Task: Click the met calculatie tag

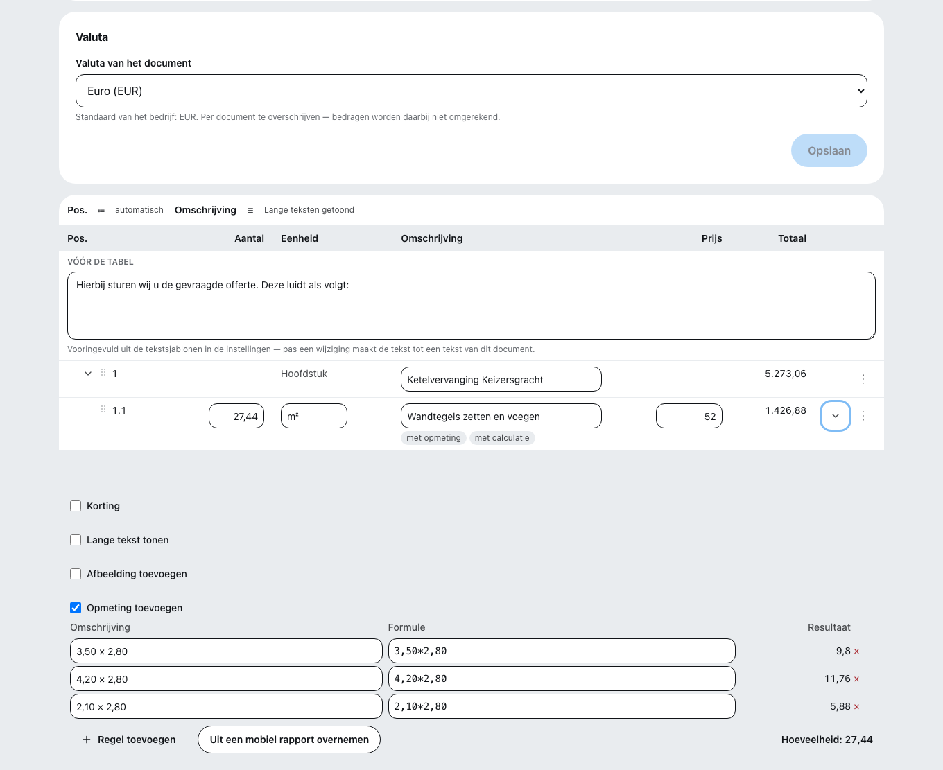Action: pos(502,438)
